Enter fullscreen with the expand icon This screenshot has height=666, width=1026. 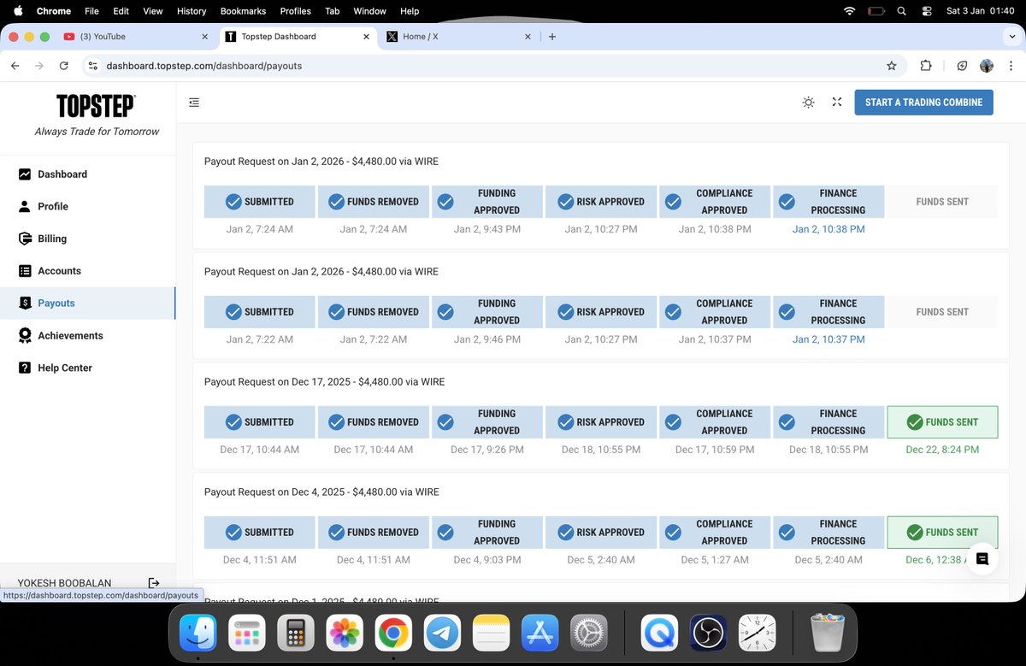(837, 103)
